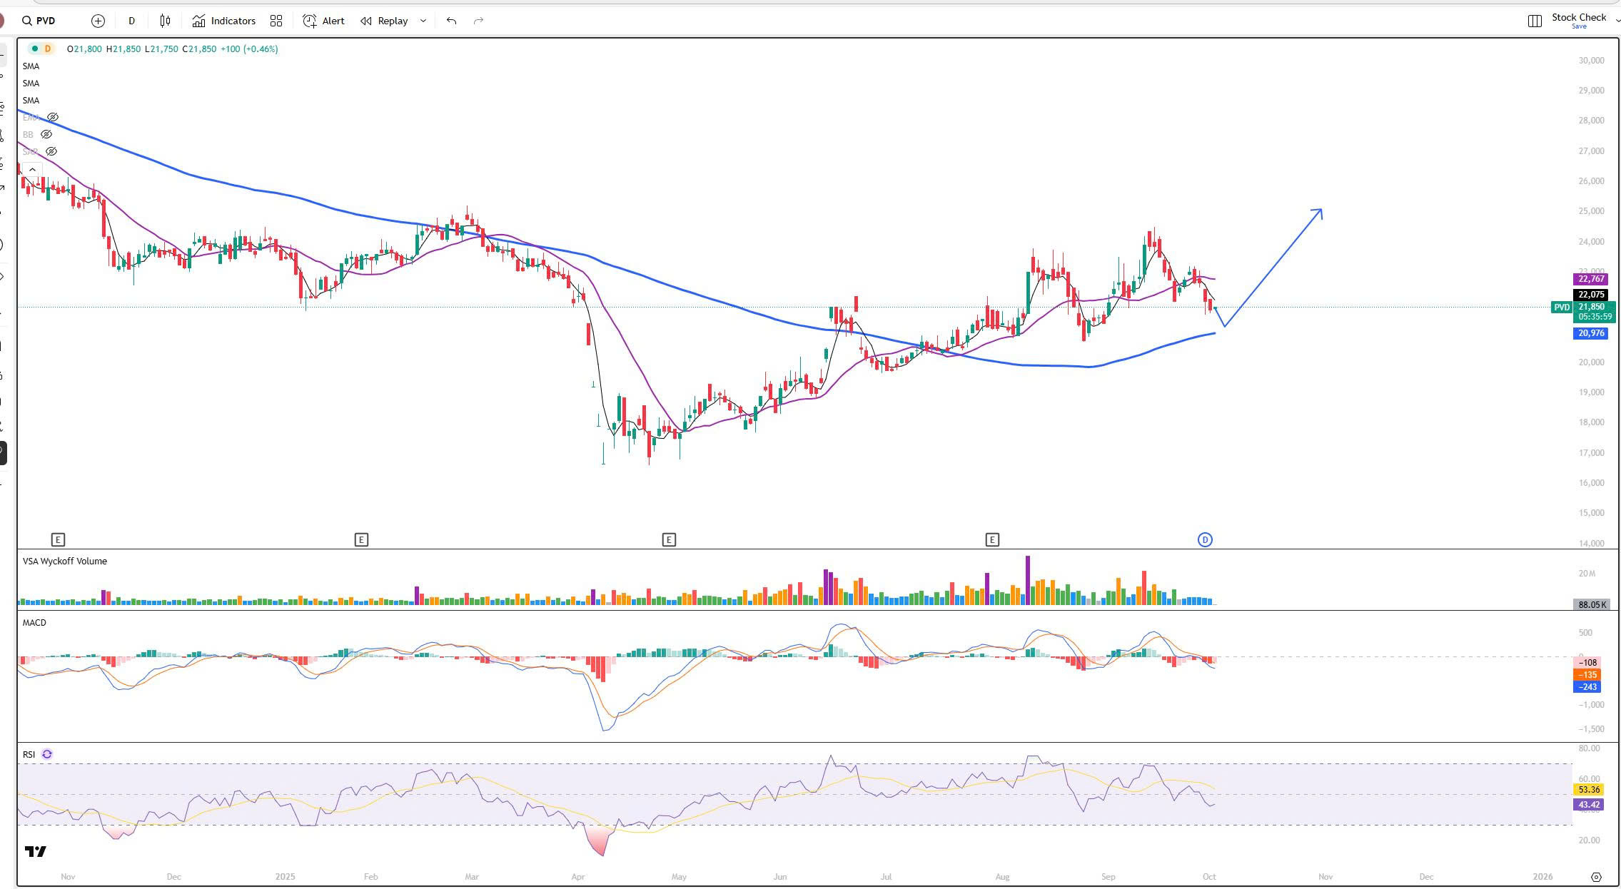
Task: Open the layout setup icon beside Stock Check
Action: pyautogui.click(x=1534, y=21)
